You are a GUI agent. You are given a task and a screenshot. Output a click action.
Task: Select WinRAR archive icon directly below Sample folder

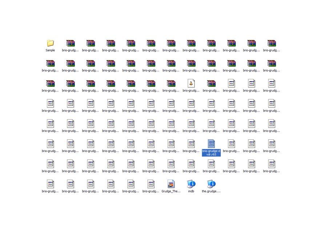click(x=50, y=63)
